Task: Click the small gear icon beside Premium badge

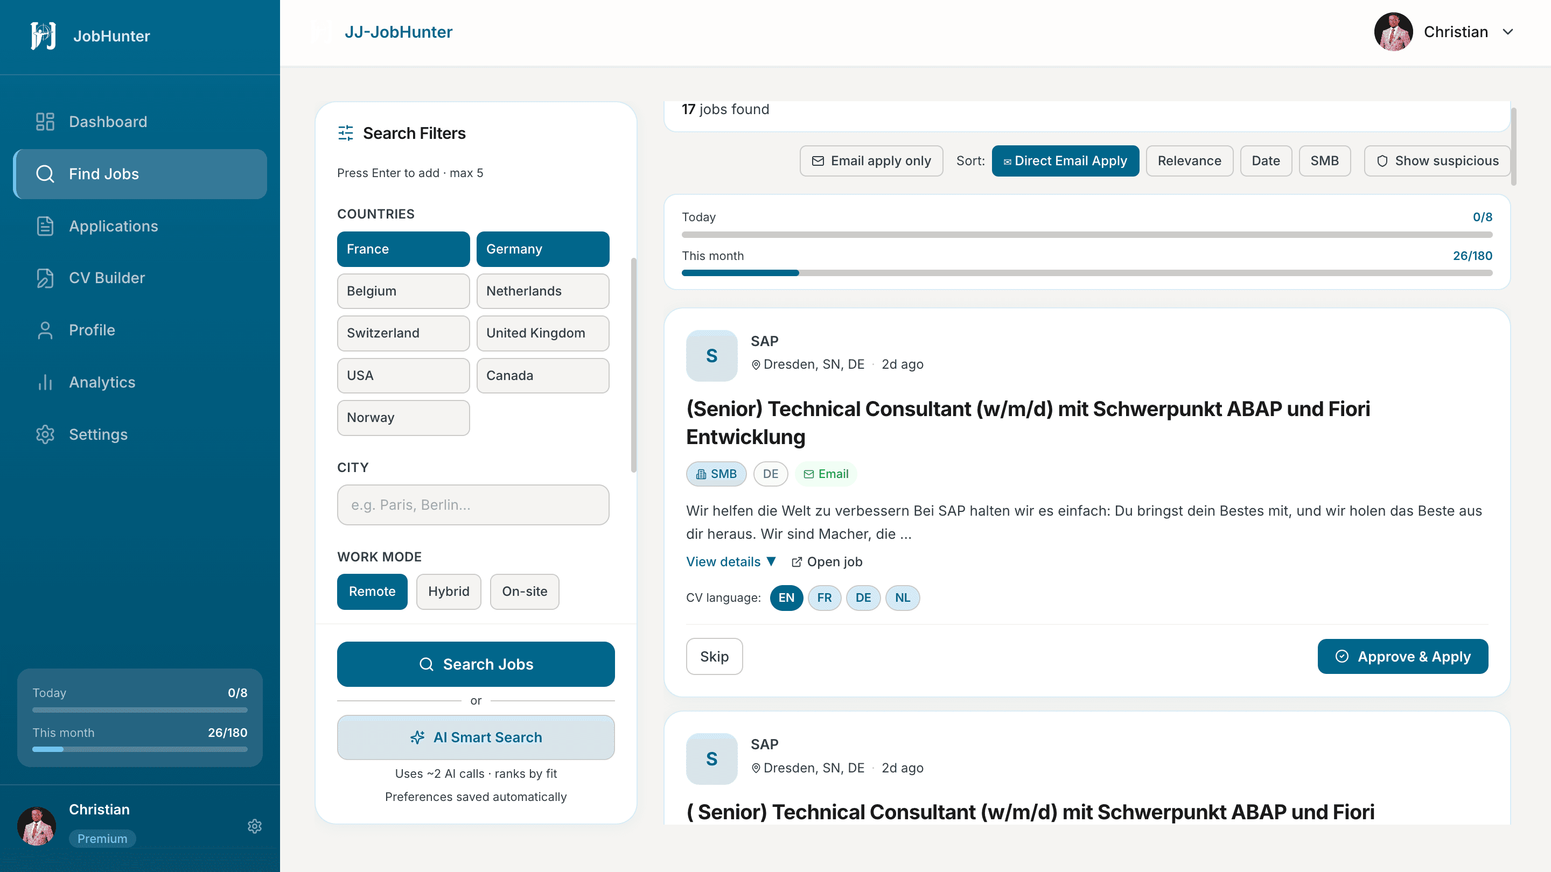Action: 255,826
